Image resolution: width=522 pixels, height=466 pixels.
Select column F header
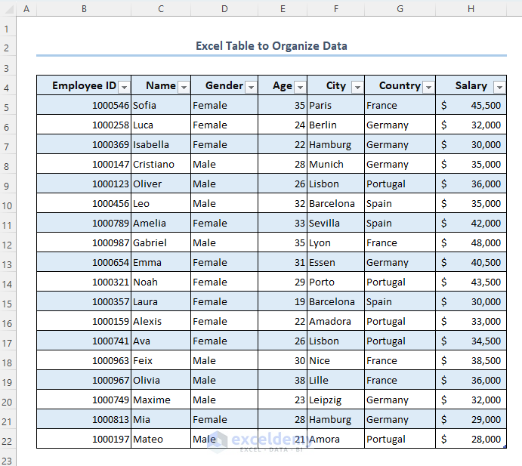(336, 8)
